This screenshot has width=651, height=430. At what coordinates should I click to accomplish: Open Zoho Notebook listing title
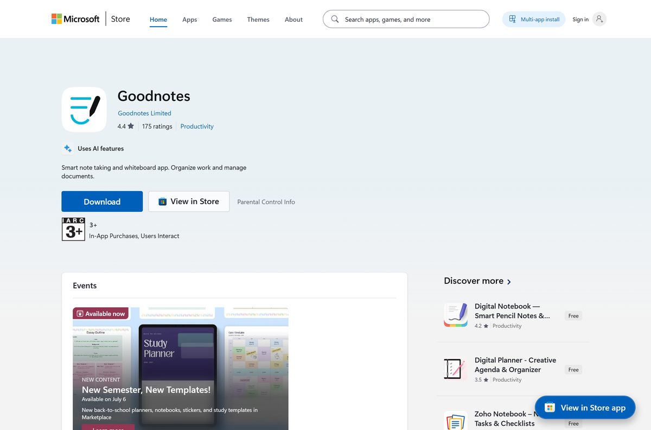tap(505, 419)
